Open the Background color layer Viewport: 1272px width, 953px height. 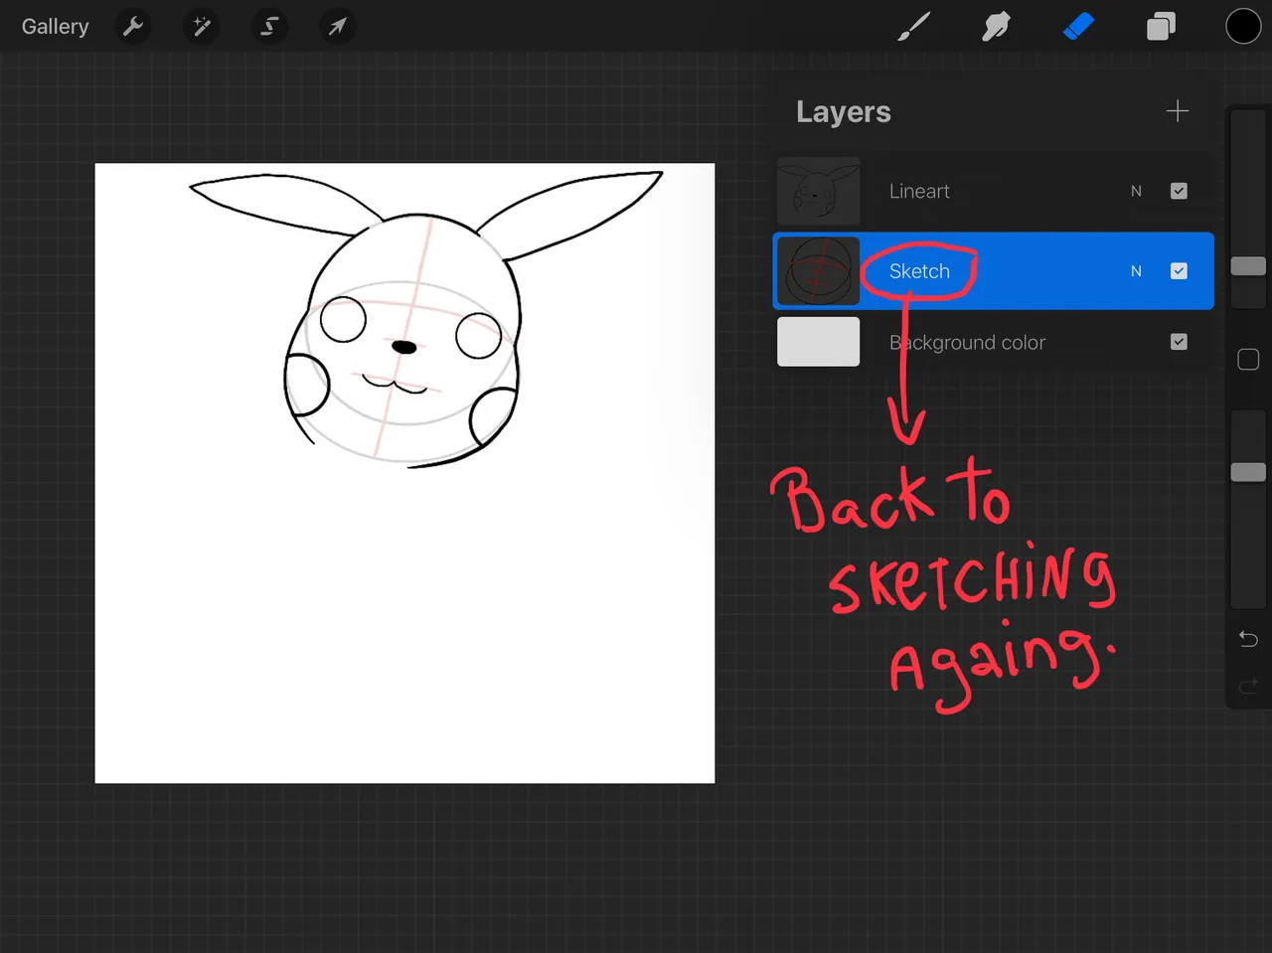click(x=994, y=343)
